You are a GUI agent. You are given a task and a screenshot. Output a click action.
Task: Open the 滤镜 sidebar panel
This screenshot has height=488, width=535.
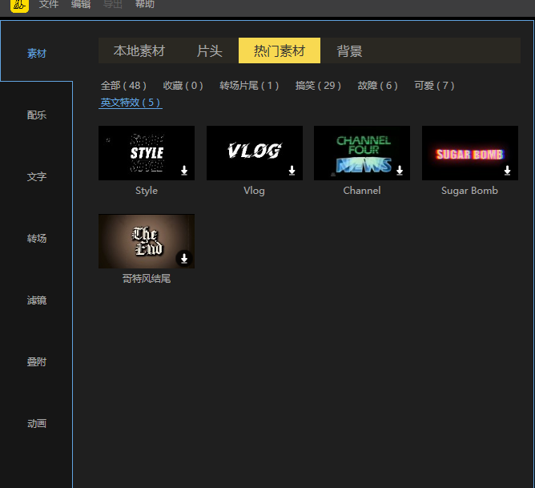(37, 300)
